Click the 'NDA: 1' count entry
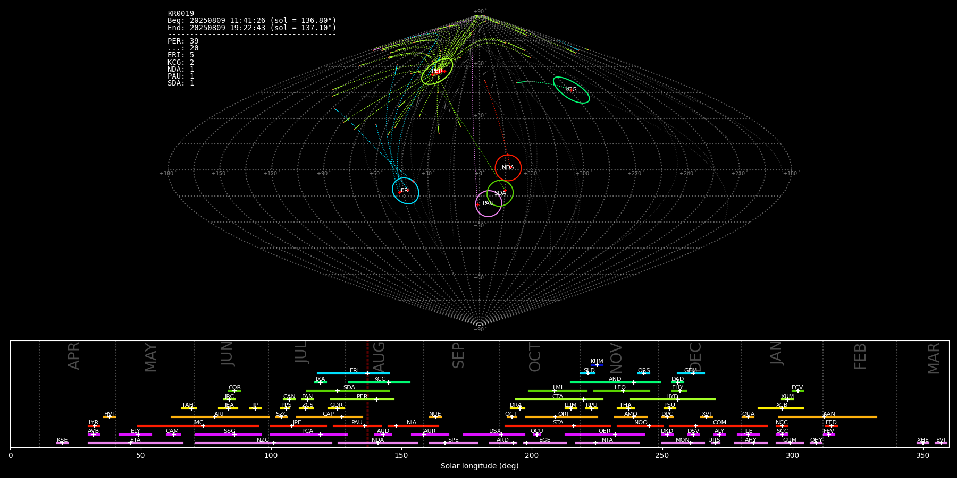957x478 pixels. pyautogui.click(x=181, y=69)
